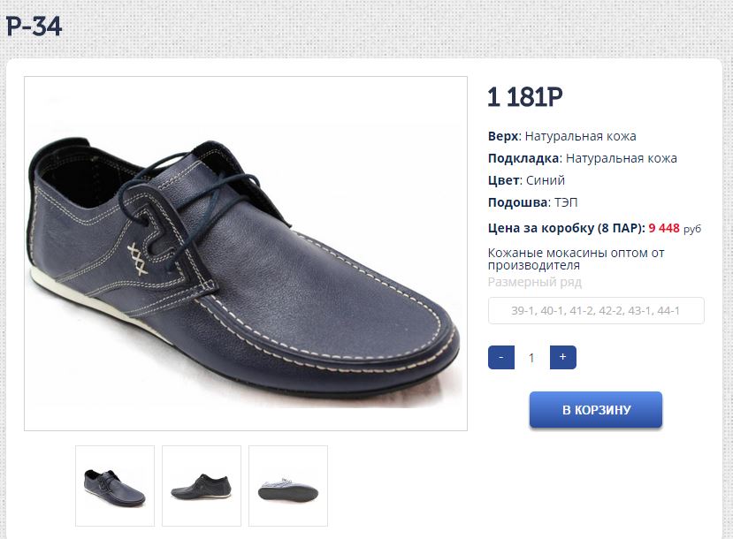This screenshot has width=733, height=539.
Task: Click the 1 181P price
Action: click(x=525, y=98)
